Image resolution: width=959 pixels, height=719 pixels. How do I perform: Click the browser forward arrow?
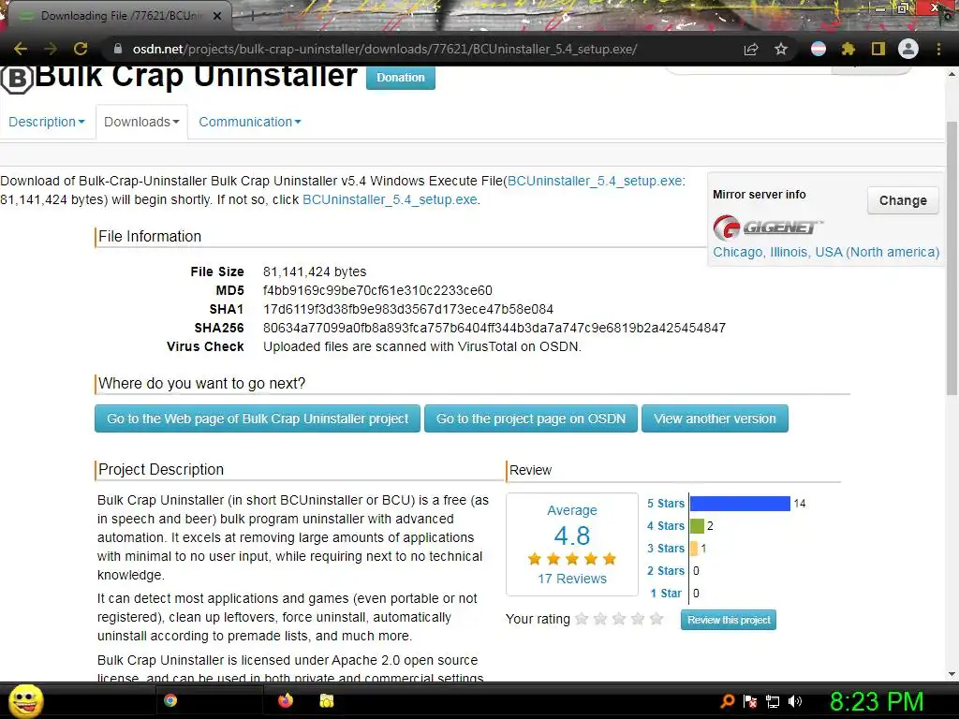(51, 49)
